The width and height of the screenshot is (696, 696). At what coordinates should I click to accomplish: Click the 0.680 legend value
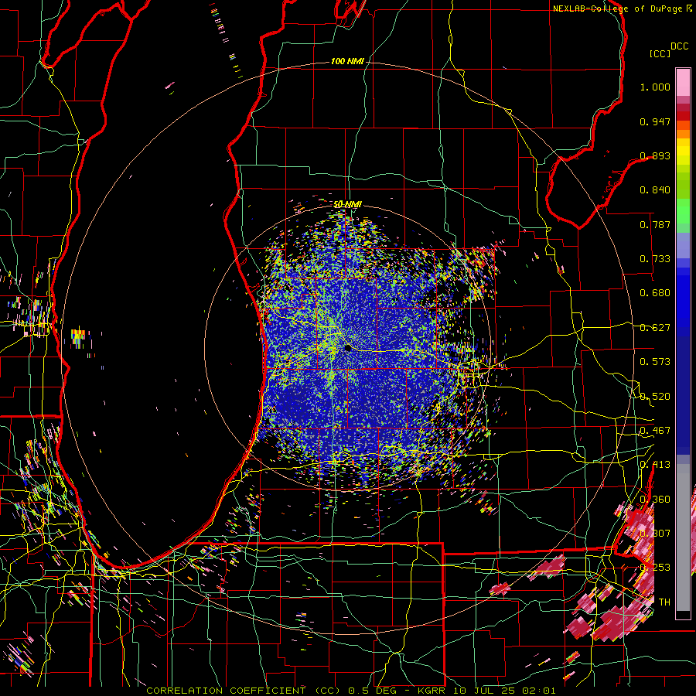(x=655, y=293)
